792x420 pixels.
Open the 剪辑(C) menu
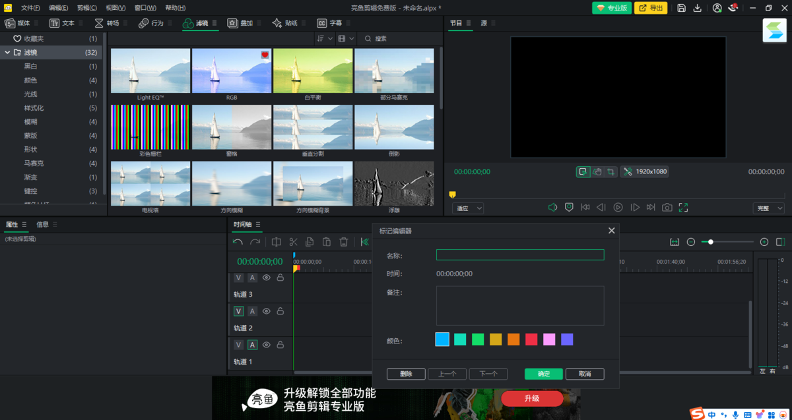(x=86, y=8)
